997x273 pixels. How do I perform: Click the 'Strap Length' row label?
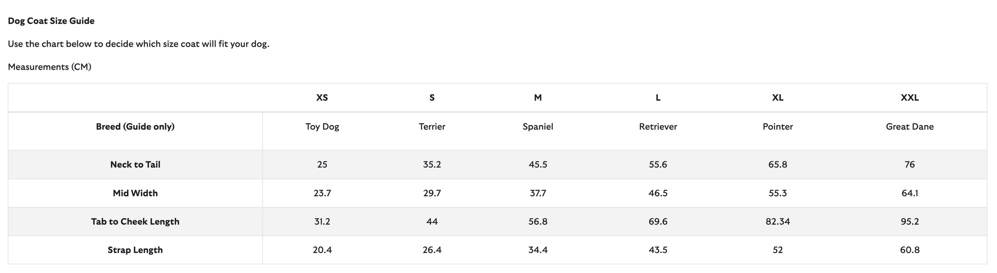coord(135,250)
